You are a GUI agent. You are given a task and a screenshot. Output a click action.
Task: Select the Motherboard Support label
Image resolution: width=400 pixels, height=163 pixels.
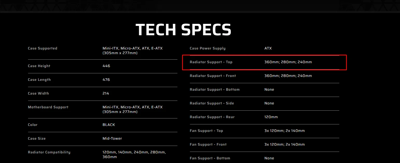(x=48, y=107)
